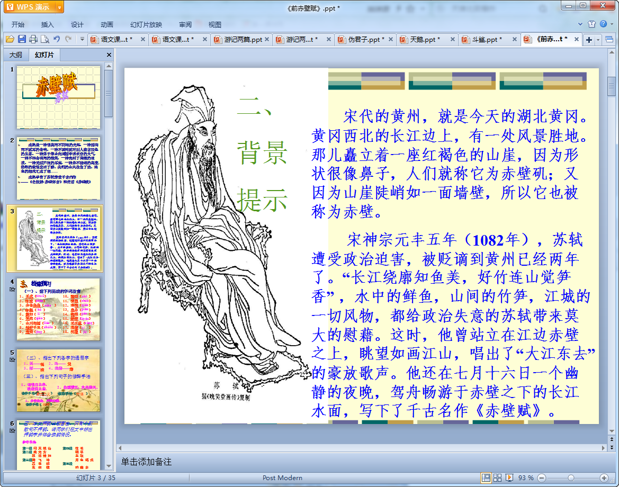This screenshot has width=619, height=487.
Task: Open the 幻灯片放映 ribbon tab
Action: pyautogui.click(x=146, y=24)
